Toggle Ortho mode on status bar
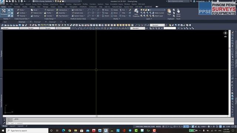 click(x=171, y=126)
